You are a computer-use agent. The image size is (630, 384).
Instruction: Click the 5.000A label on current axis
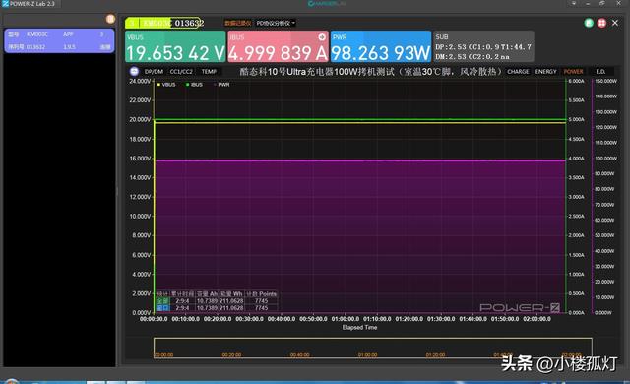pos(576,120)
